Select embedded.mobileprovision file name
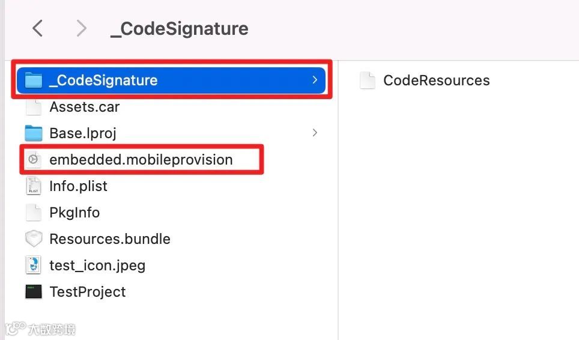 pos(141,160)
